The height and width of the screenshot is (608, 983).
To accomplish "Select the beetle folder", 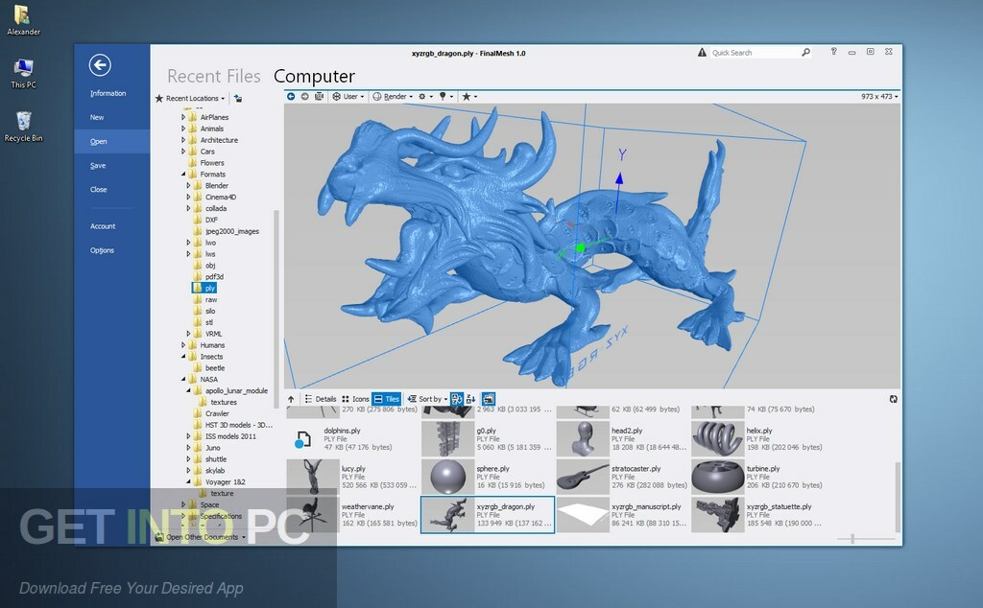I will (x=208, y=368).
